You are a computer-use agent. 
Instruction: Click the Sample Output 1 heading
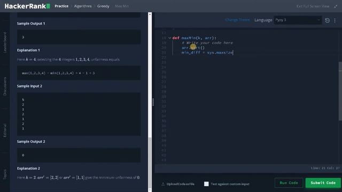point(31,23)
